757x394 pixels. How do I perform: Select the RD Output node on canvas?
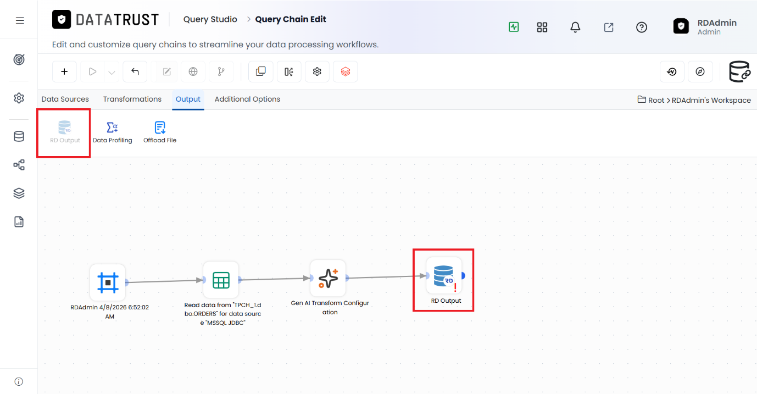(444, 275)
